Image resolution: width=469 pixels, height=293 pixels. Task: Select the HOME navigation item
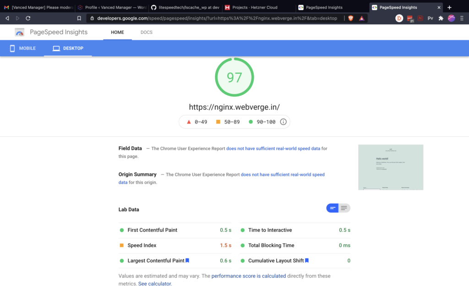pyautogui.click(x=117, y=32)
